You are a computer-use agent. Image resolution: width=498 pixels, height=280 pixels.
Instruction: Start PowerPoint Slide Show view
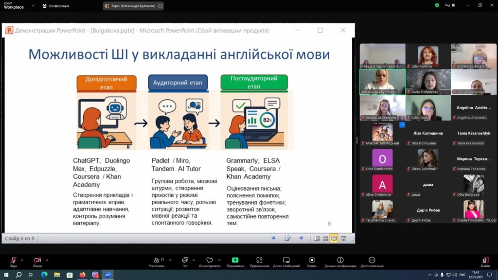[x=343, y=238]
